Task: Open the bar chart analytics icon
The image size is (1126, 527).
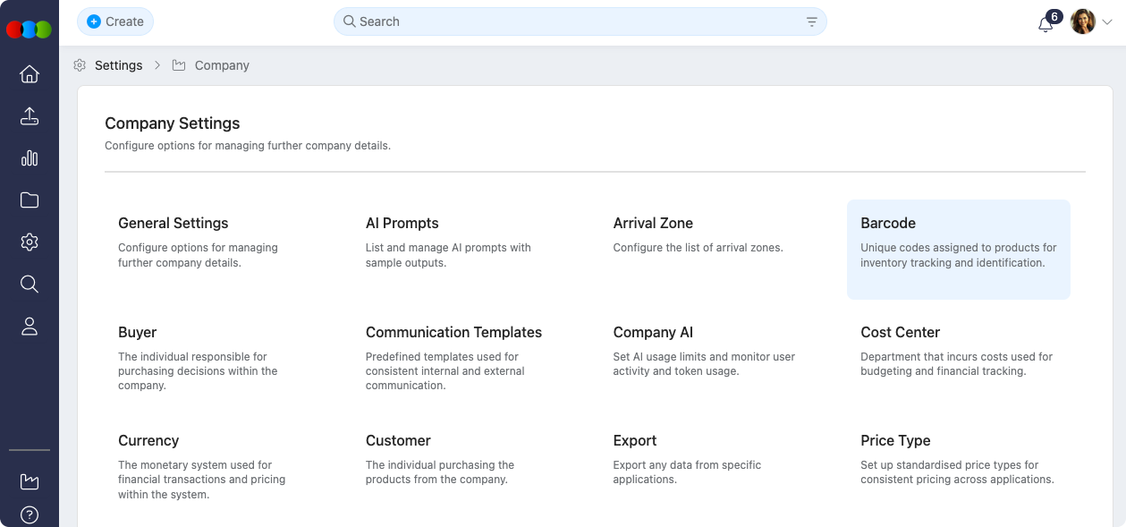Action: [x=30, y=158]
